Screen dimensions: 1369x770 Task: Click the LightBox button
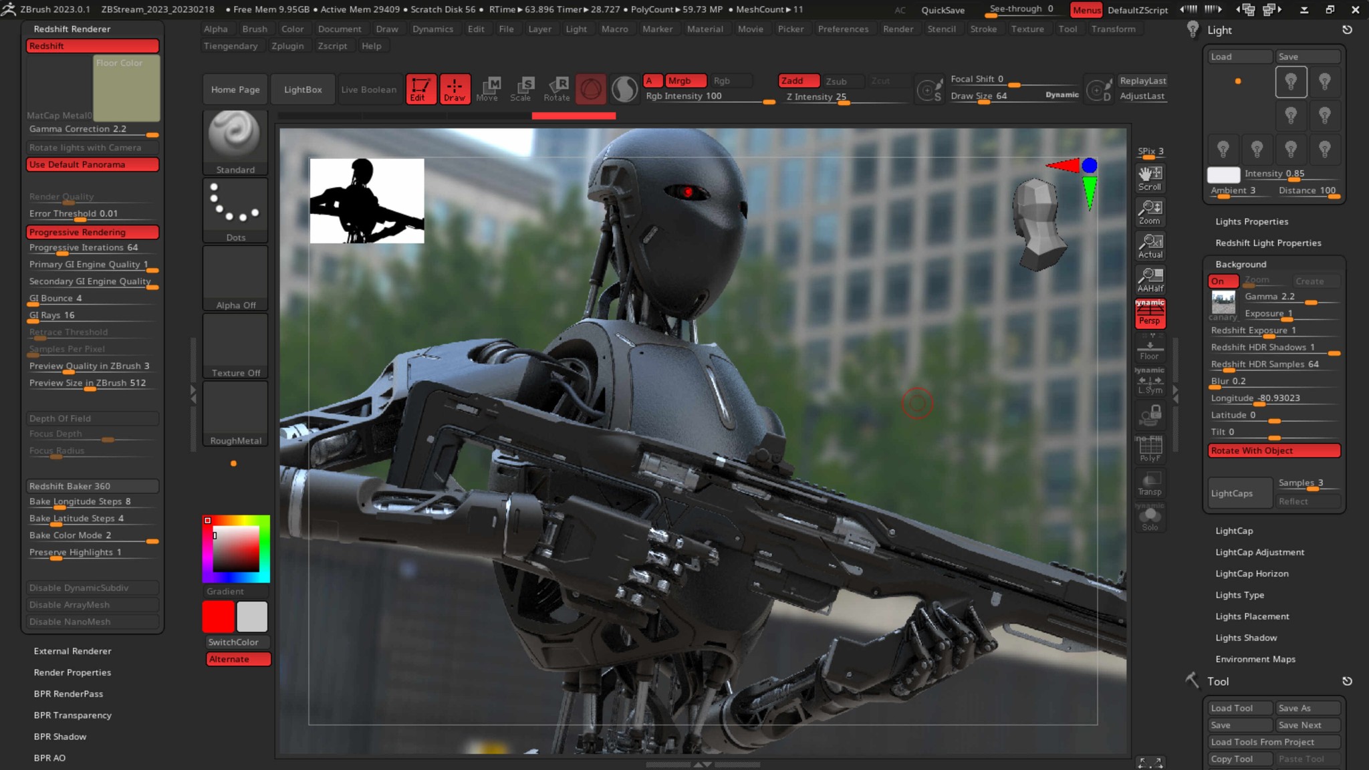(x=302, y=89)
